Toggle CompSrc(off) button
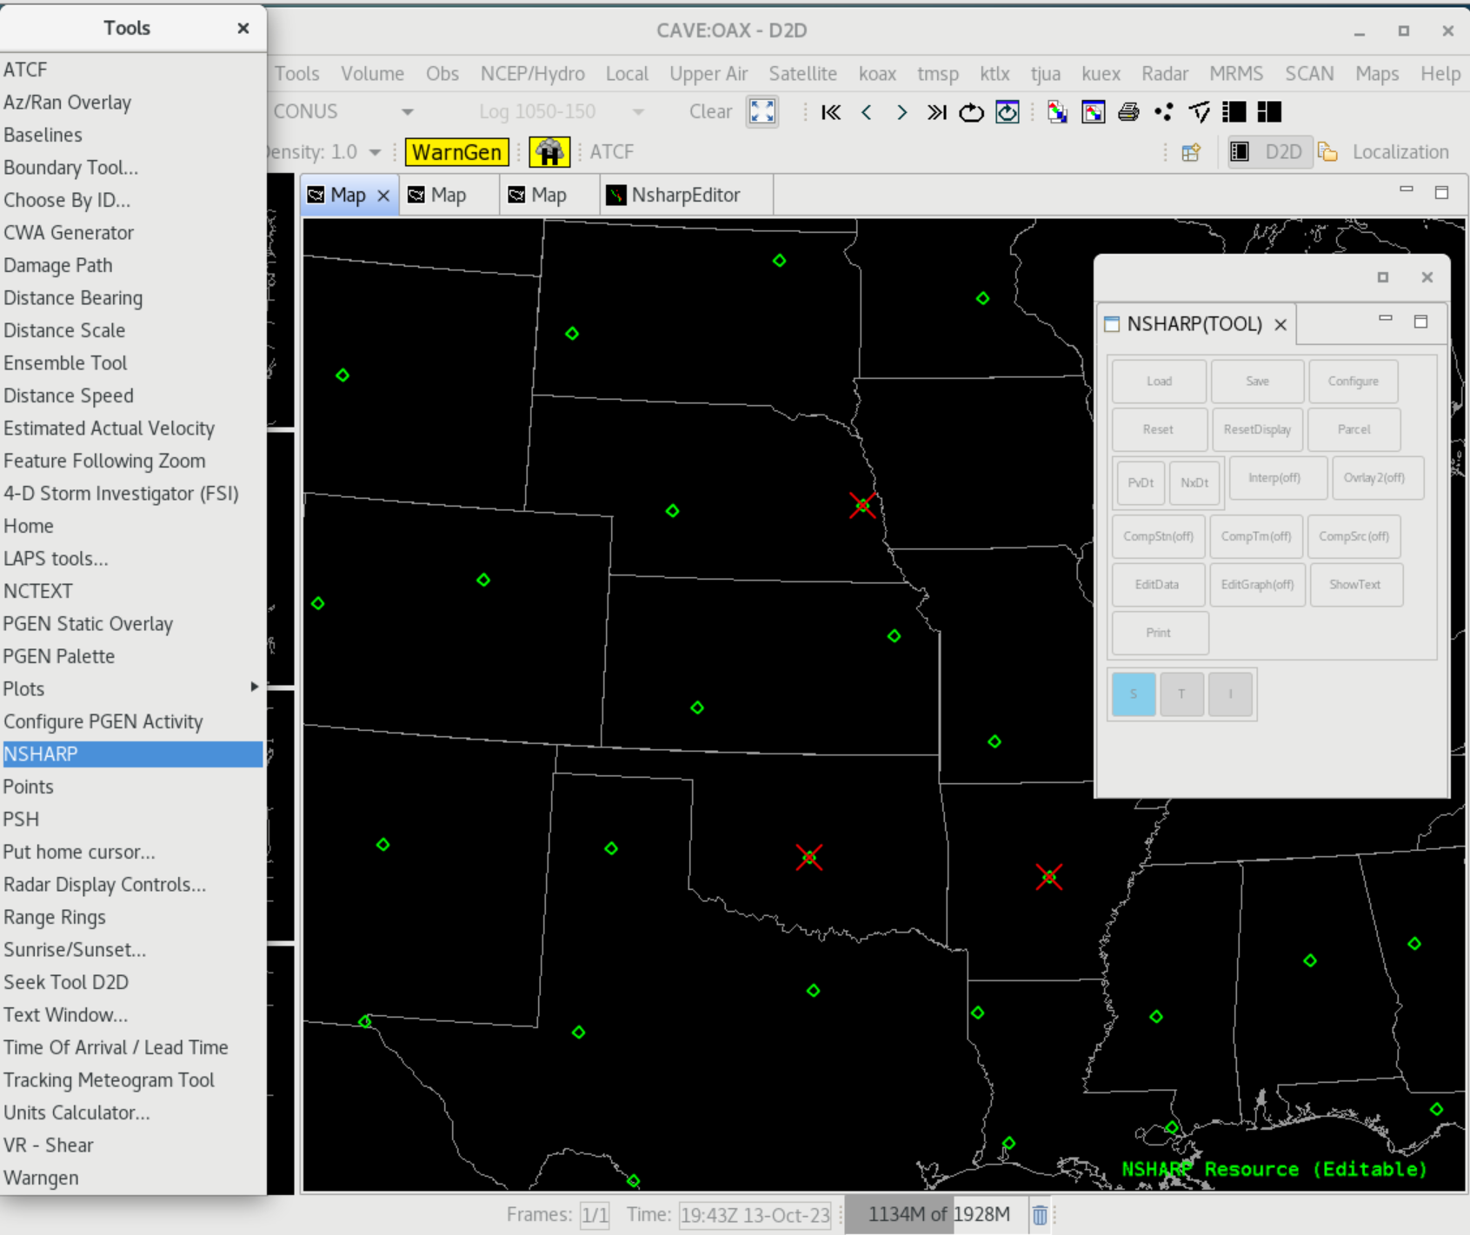1470x1235 pixels. click(1354, 536)
